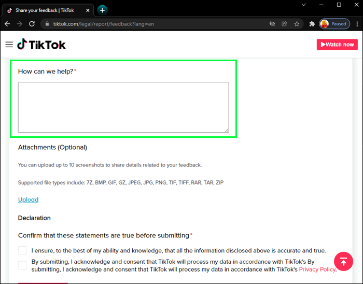Viewport: 363px width, 284px height.
Task: Click the share page icon
Action: click(x=284, y=24)
